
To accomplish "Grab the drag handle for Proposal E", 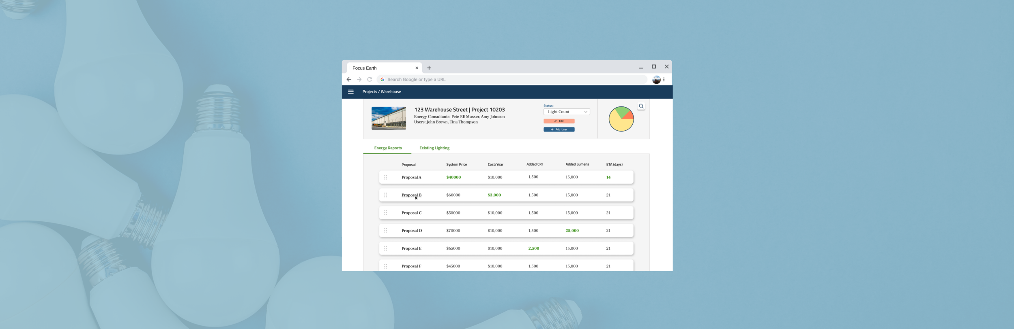I will (386, 248).
